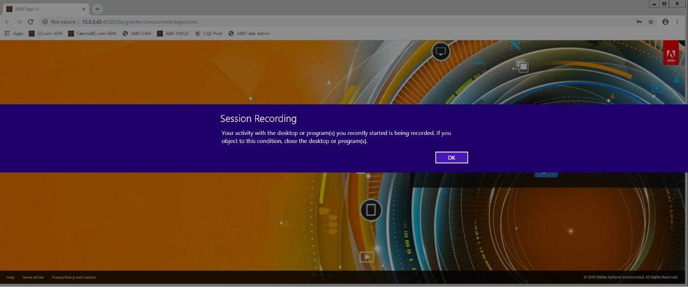The width and height of the screenshot is (688, 287).
Task: Open the Chrome three-dot menu
Action: pos(678,22)
